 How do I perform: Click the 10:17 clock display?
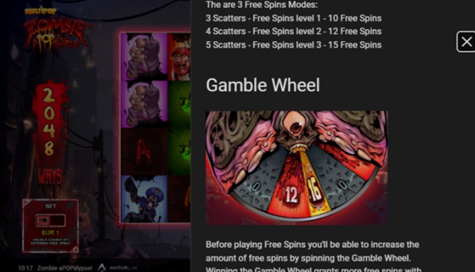[x=25, y=268]
